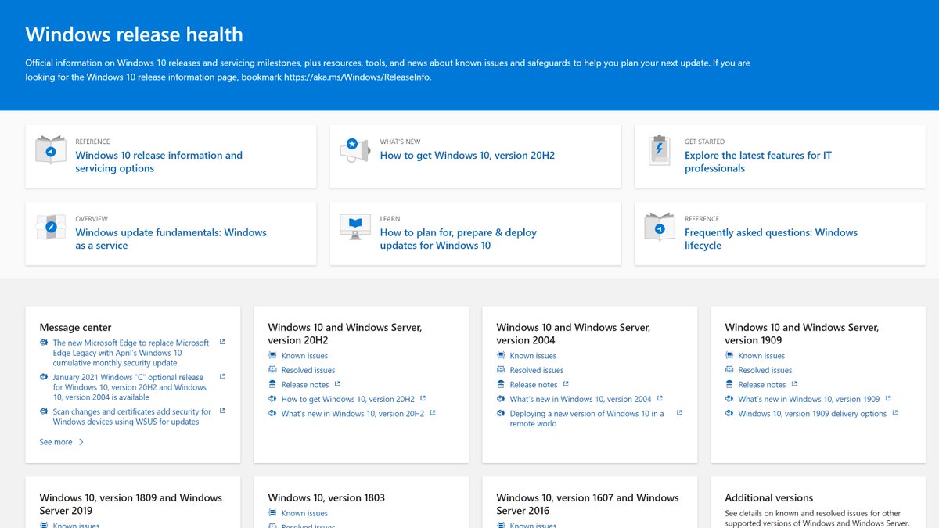Open Release notes for version 20H2
The image size is (939, 528).
tap(305, 384)
